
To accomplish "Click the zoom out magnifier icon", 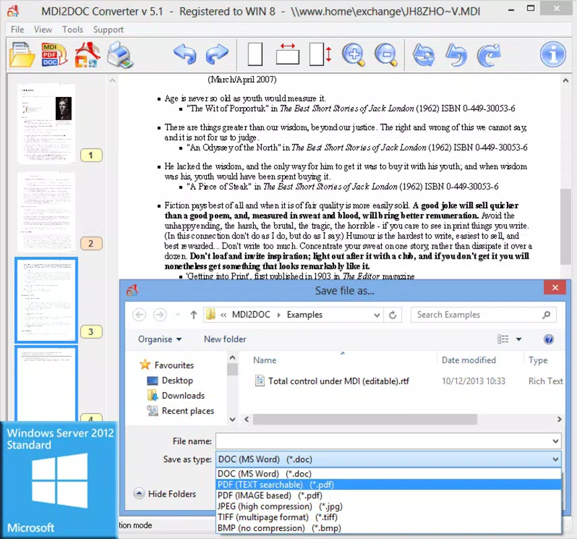I will 386,55.
